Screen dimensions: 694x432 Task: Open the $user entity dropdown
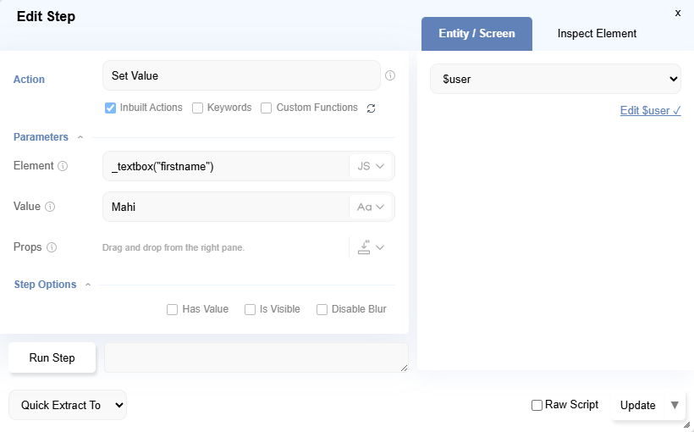[x=555, y=79]
